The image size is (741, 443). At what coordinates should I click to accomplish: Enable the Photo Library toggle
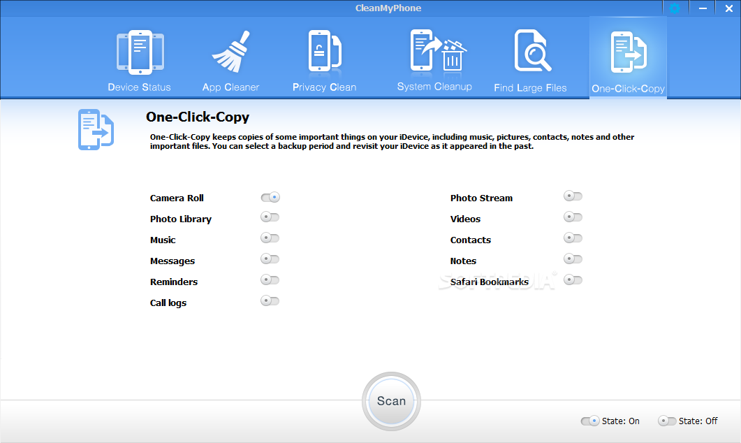[270, 217]
